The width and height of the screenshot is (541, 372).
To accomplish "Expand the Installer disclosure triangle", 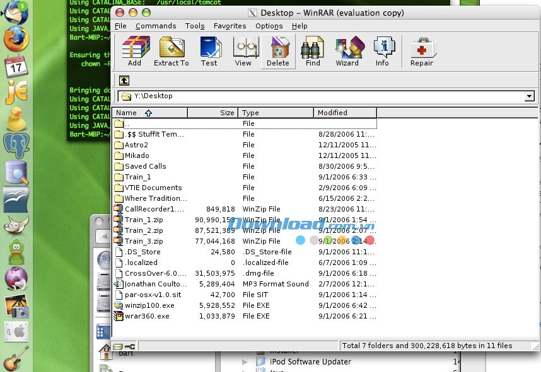I will coord(245,351).
